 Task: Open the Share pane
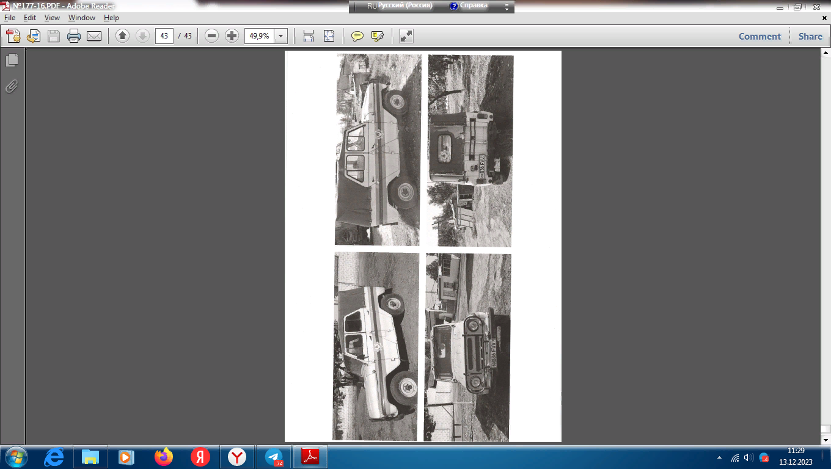point(810,36)
